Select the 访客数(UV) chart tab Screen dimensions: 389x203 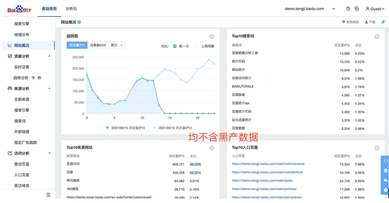pyautogui.click(x=98, y=45)
